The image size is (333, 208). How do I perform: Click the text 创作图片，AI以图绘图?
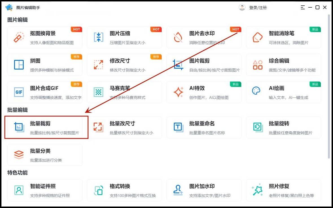pyautogui.click(x=209, y=97)
